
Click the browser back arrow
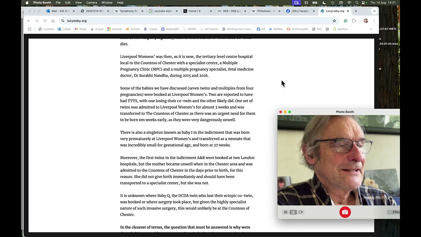pyautogui.click(x=29, y=21)
